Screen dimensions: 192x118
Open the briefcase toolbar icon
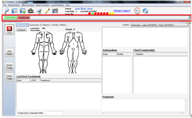[x=31, y=11]
